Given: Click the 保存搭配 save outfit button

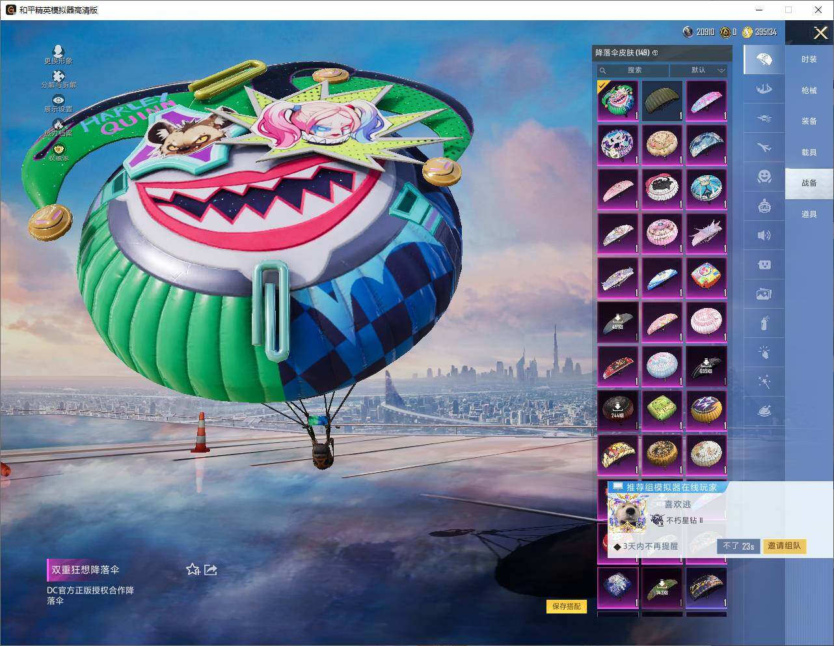Looking at the screenshot, I should [567, 606].
